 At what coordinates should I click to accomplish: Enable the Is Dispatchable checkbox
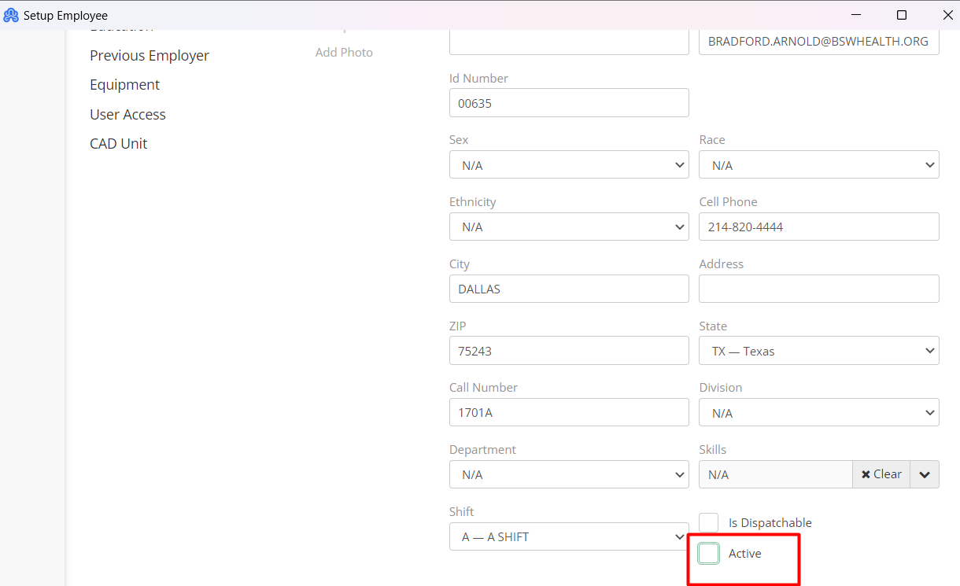pyautogui.click(x=708, y=522)
